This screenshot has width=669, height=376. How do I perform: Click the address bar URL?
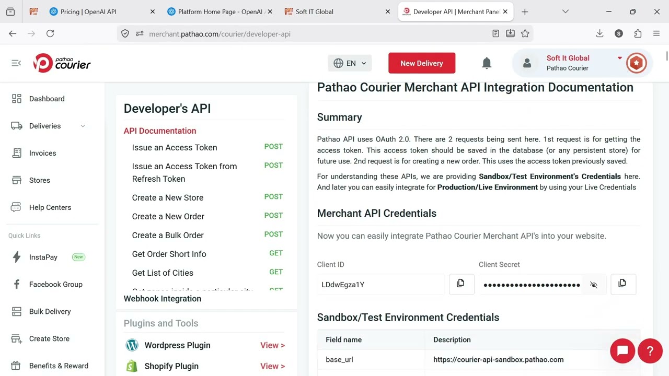coord(220,34)
